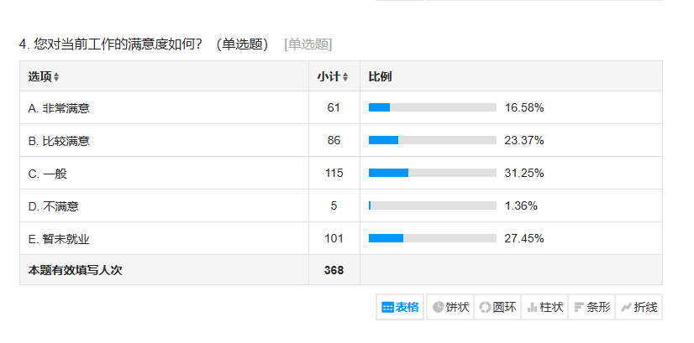Click the total count 368 cell
The image size is (694, 343).
coord(334,270)
